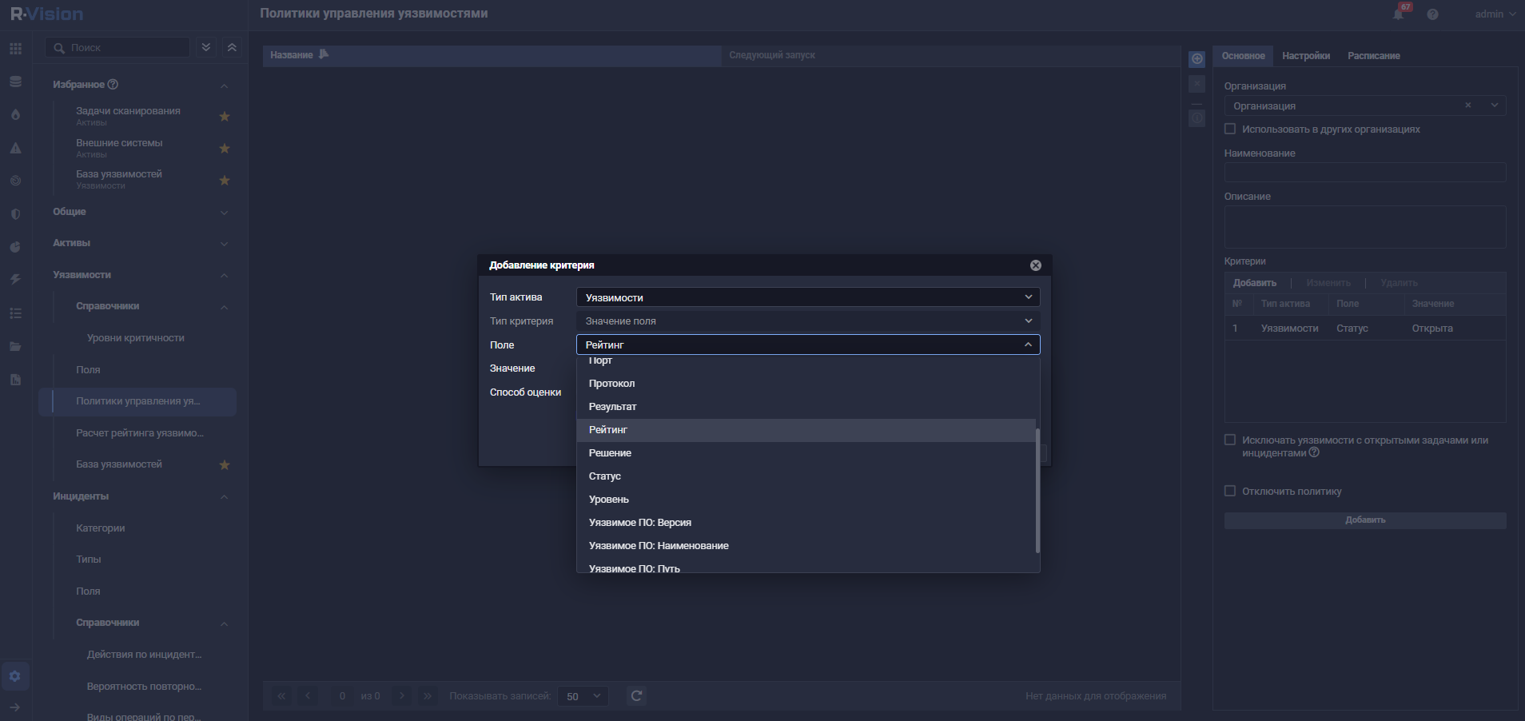Expand the Общие section
1525x721 pixels.
click(x=225, y=213)
